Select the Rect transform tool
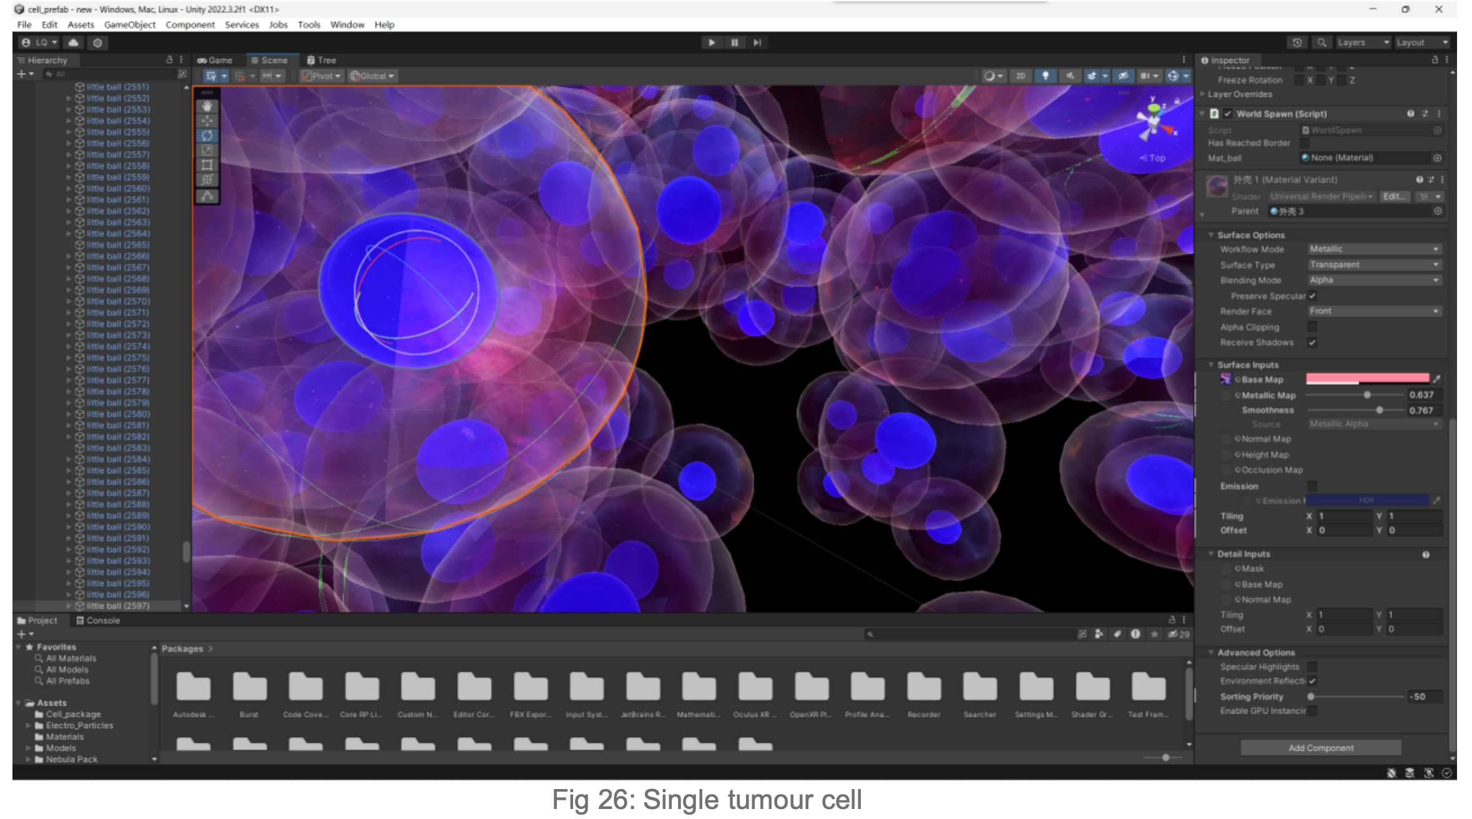This screenshot has height=819, width=1472. [207, 165]
